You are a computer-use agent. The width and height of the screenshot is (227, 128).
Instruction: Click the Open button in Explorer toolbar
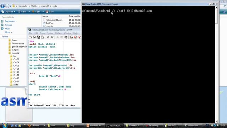36,12
